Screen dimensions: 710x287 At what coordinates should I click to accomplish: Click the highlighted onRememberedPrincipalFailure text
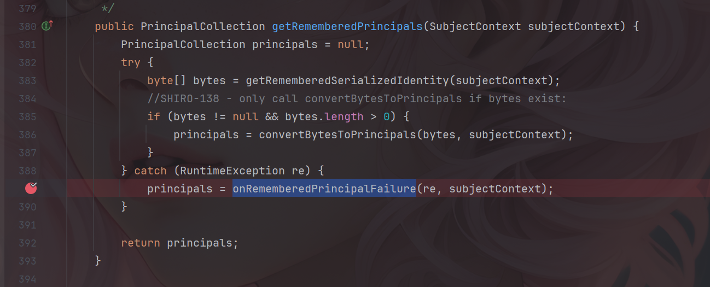pyautogui.click(x=324, y=189)
